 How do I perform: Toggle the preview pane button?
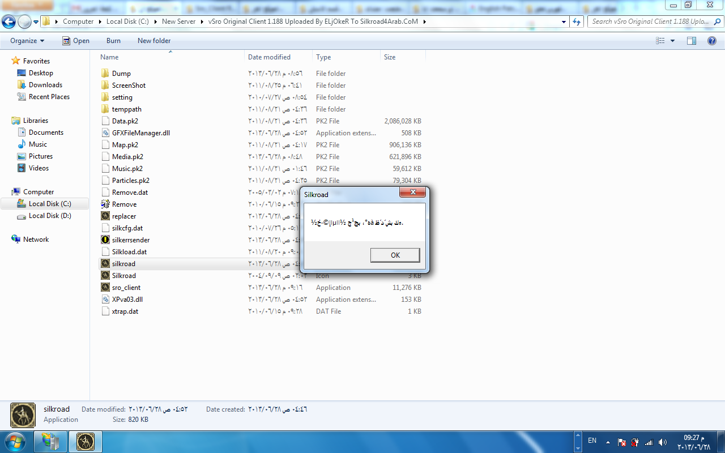tap(691, 41)
